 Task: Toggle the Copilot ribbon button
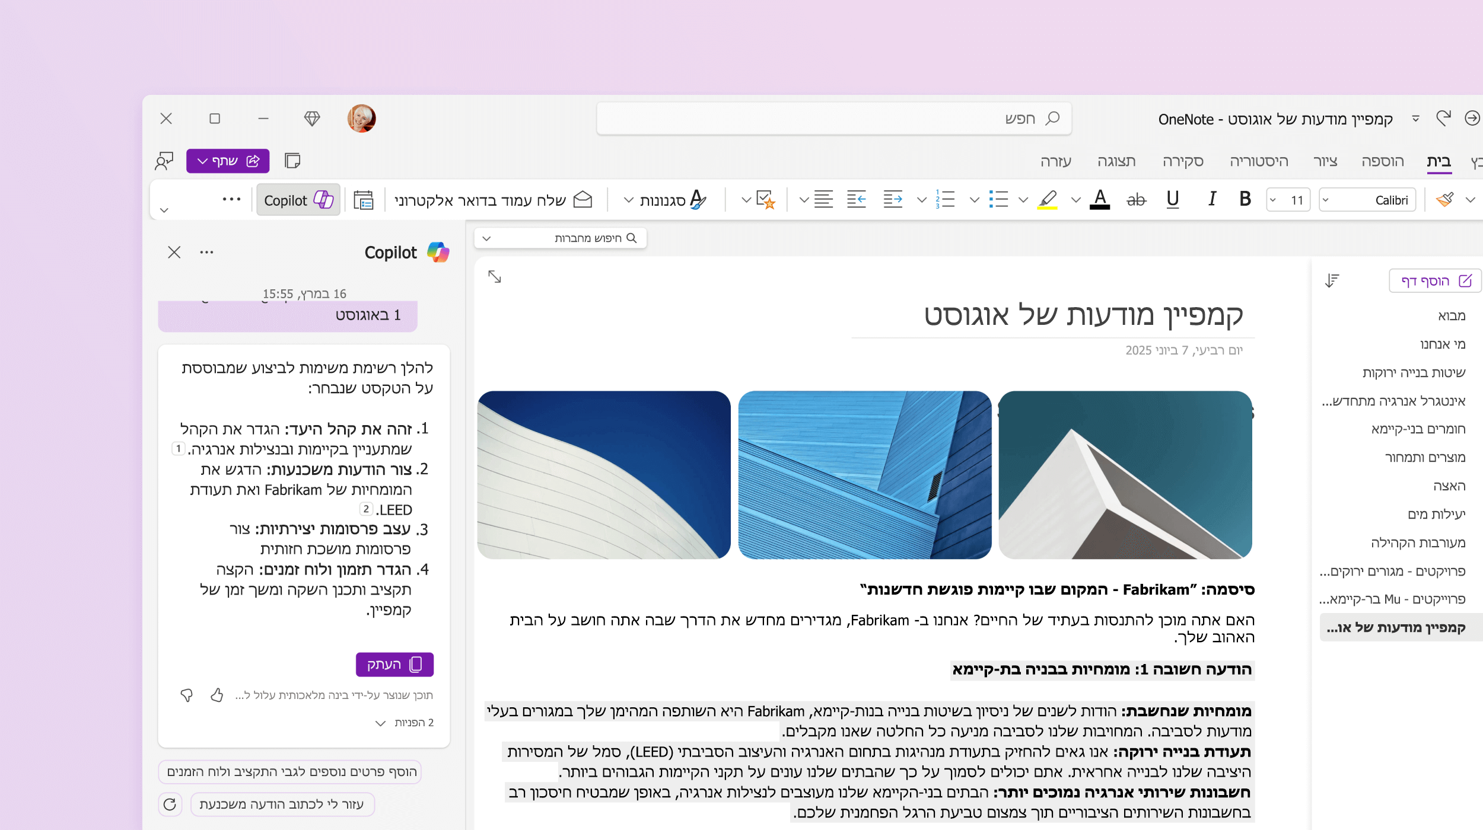pos(298,200)
